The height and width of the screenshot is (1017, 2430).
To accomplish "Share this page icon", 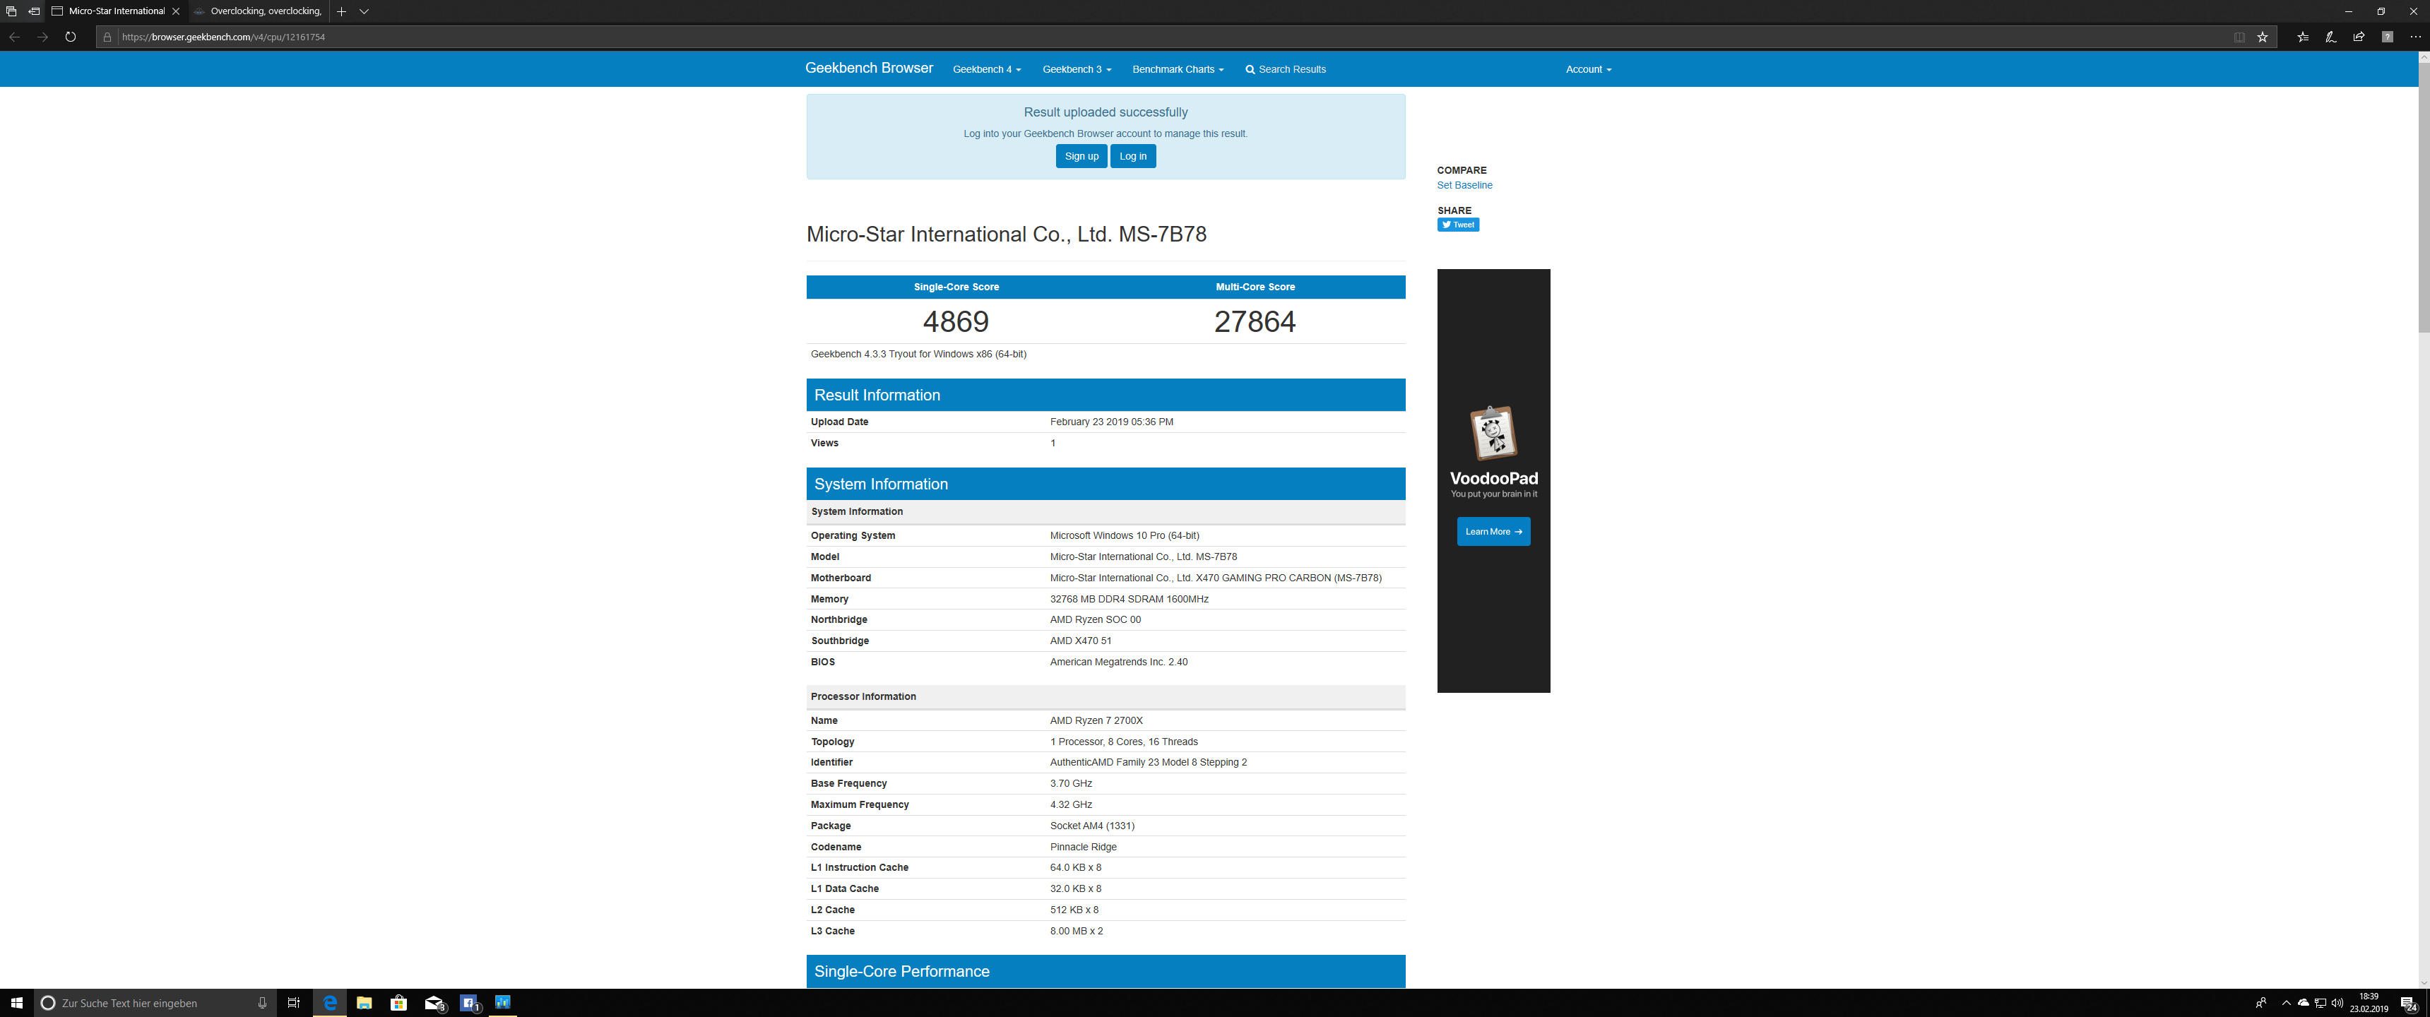I will 2359,37.
